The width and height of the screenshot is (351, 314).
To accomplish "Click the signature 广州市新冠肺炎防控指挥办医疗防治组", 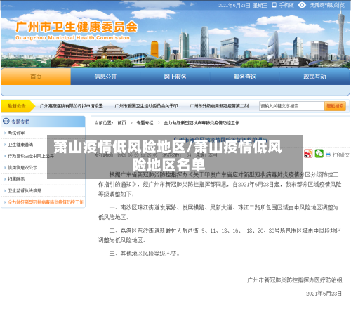I will coord(295,280).
